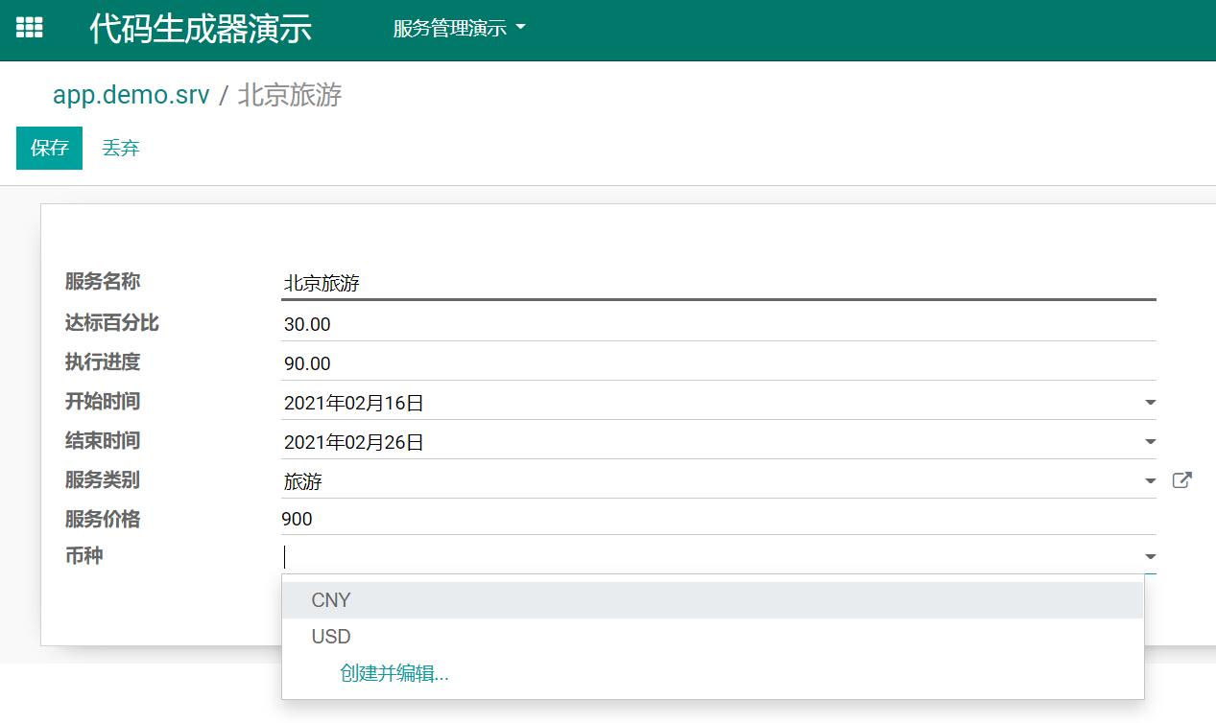This screenshot has height=723, width=1216.
Task: Click the 服务价格 field showing 900
Action: pyautogui.click(x=717, y=520)
